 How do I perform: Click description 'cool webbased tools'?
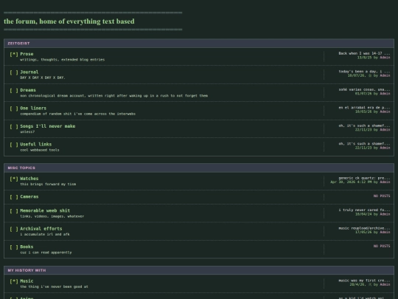pos(40,150)
